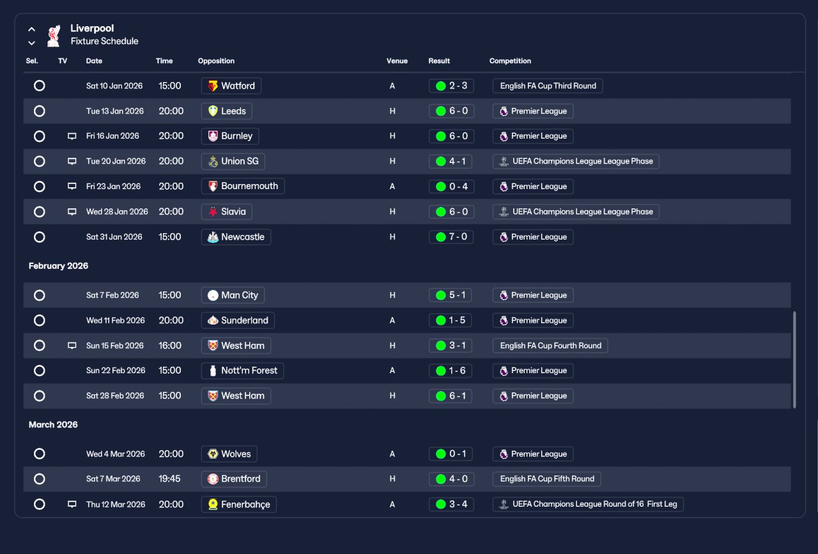Click the TV icon for Burnley fixture

pyautogui.click(x=72, y=136)
